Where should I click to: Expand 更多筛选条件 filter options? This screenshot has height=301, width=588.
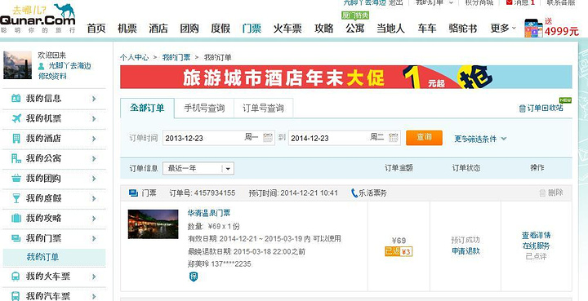point(480,139)
